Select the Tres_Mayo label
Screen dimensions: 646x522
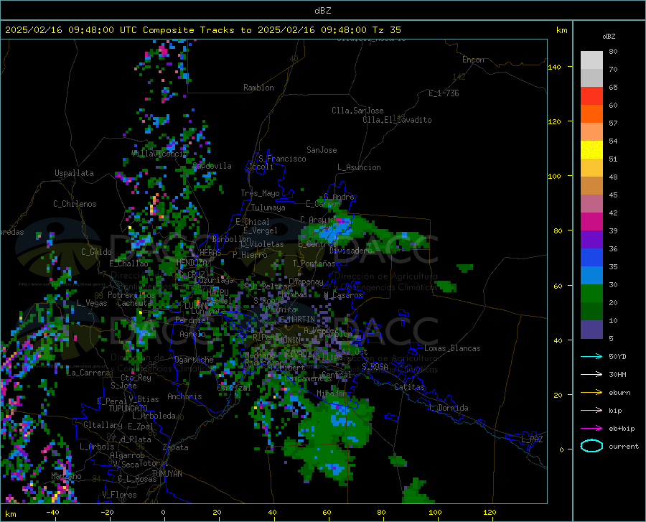point(260,193)
